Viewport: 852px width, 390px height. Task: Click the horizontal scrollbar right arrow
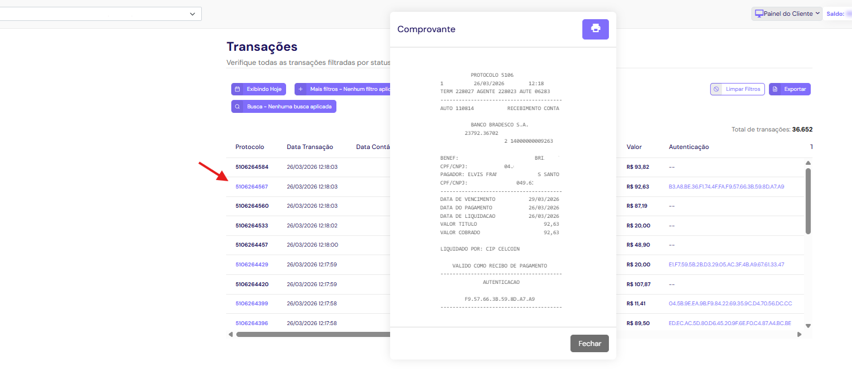[x=799, y=334]
